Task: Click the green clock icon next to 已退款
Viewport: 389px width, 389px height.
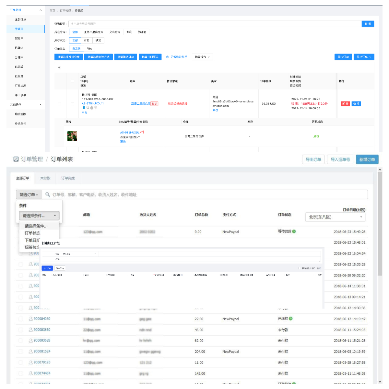Action: pyautogui.click(x=291, y=319)
